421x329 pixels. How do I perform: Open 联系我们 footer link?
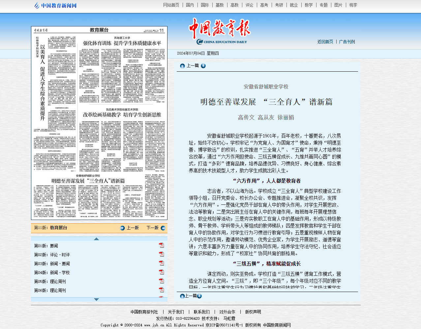(x=201, y=312)
